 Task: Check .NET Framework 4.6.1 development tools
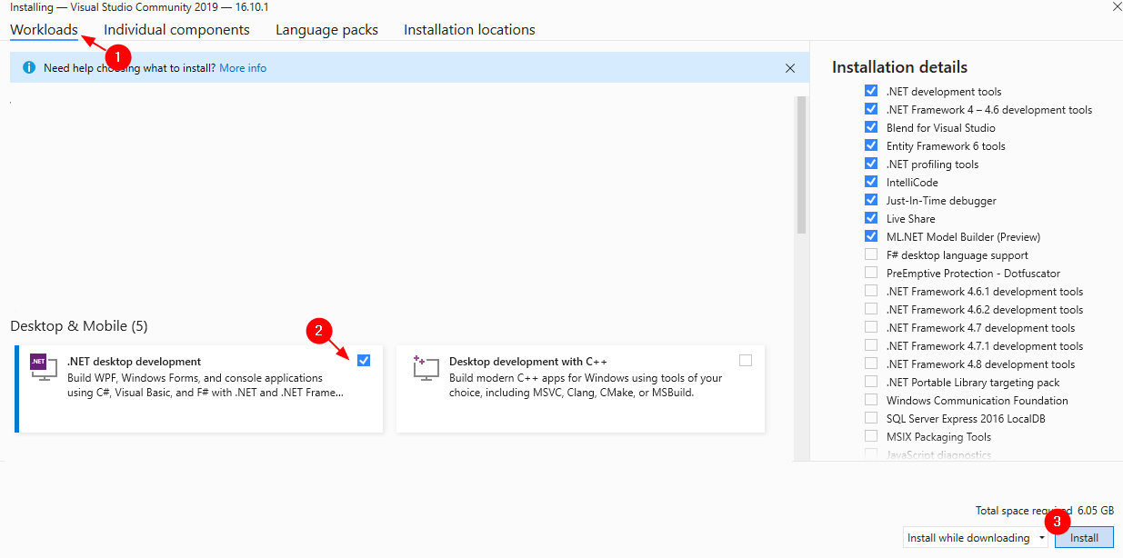point(871,291)
